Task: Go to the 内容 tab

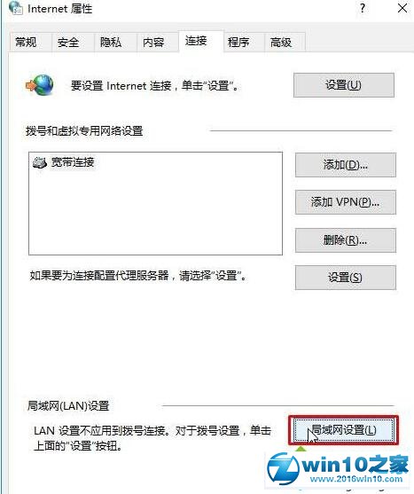Action: (x=153, y=42)
